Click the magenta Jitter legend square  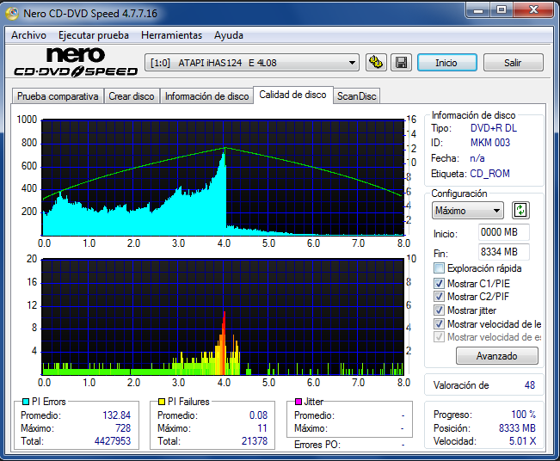(298, 402)
